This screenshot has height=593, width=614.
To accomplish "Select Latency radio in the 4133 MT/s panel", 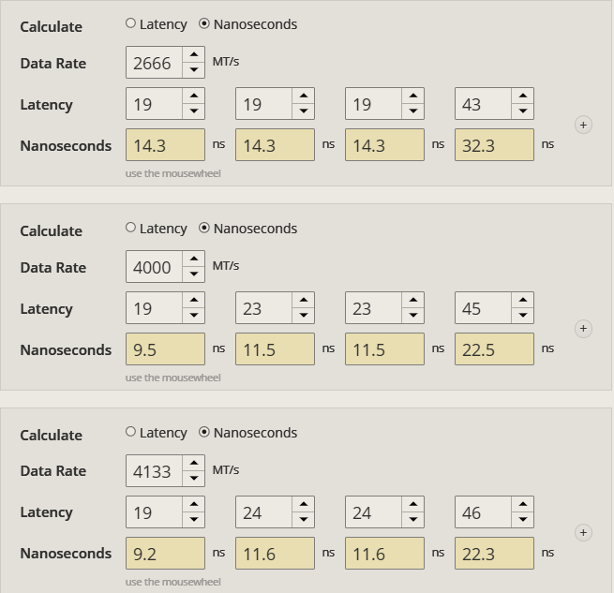I will (x=131, y=433).
